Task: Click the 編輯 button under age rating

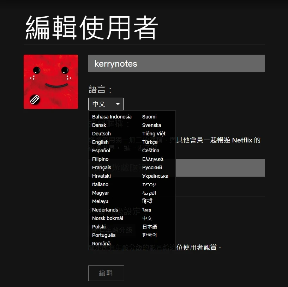Action: [106, 273]
